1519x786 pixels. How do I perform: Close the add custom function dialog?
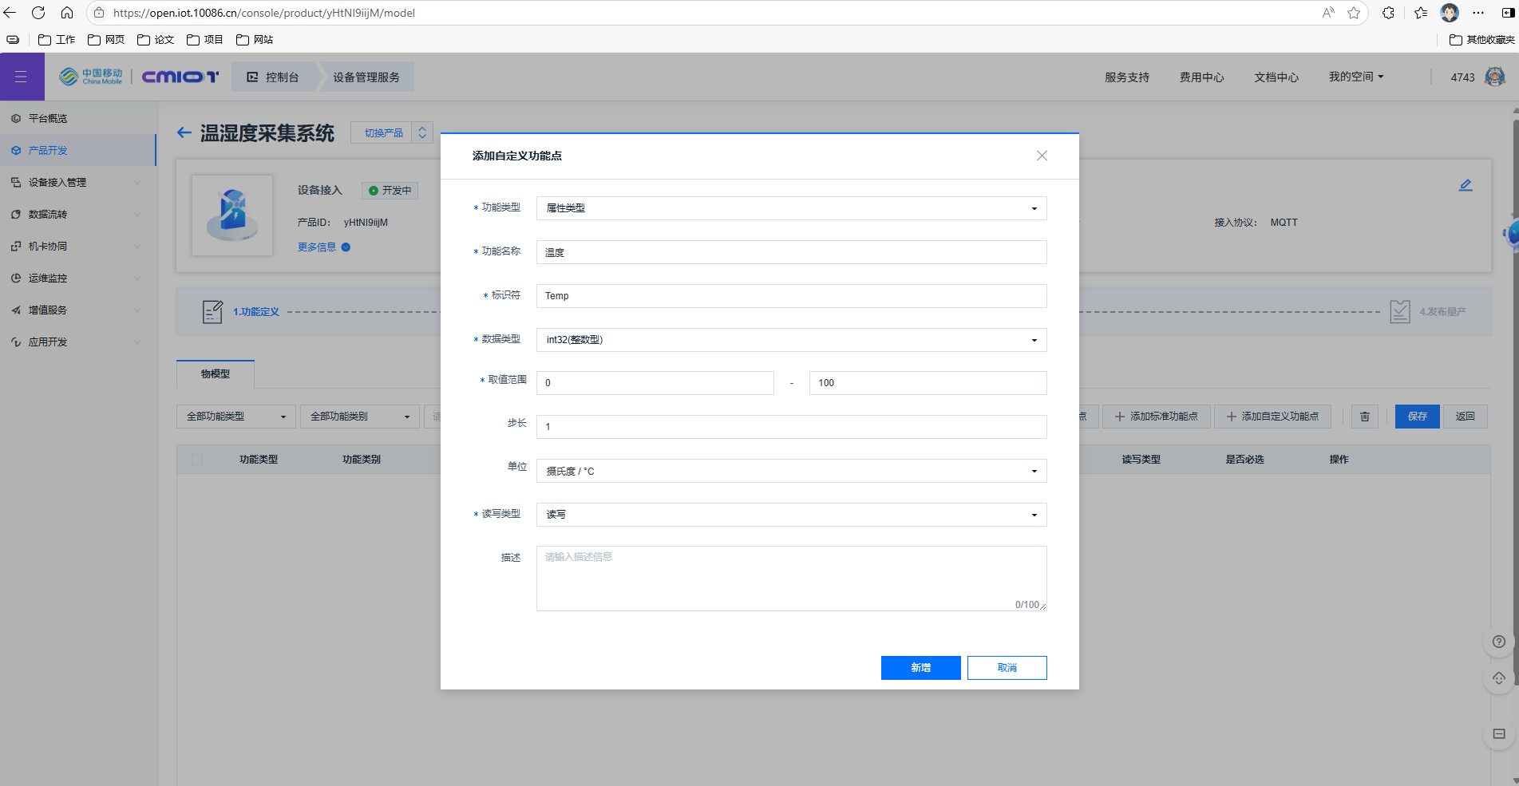tap(1042, 156)
